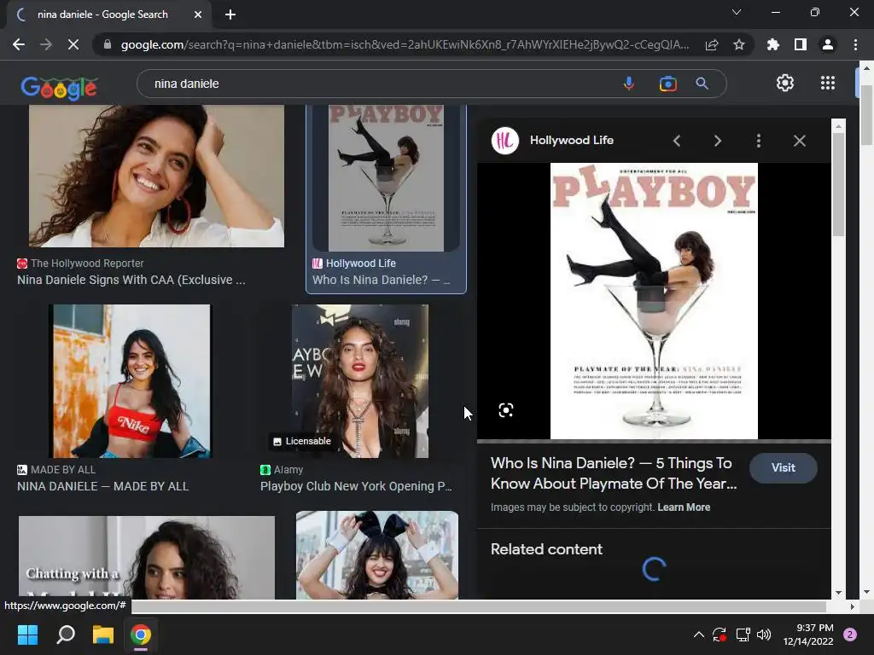Click the magnifier search button
The width and height of the screenshot is (874, 655).
pyautogui.click(x=702, y=84)
